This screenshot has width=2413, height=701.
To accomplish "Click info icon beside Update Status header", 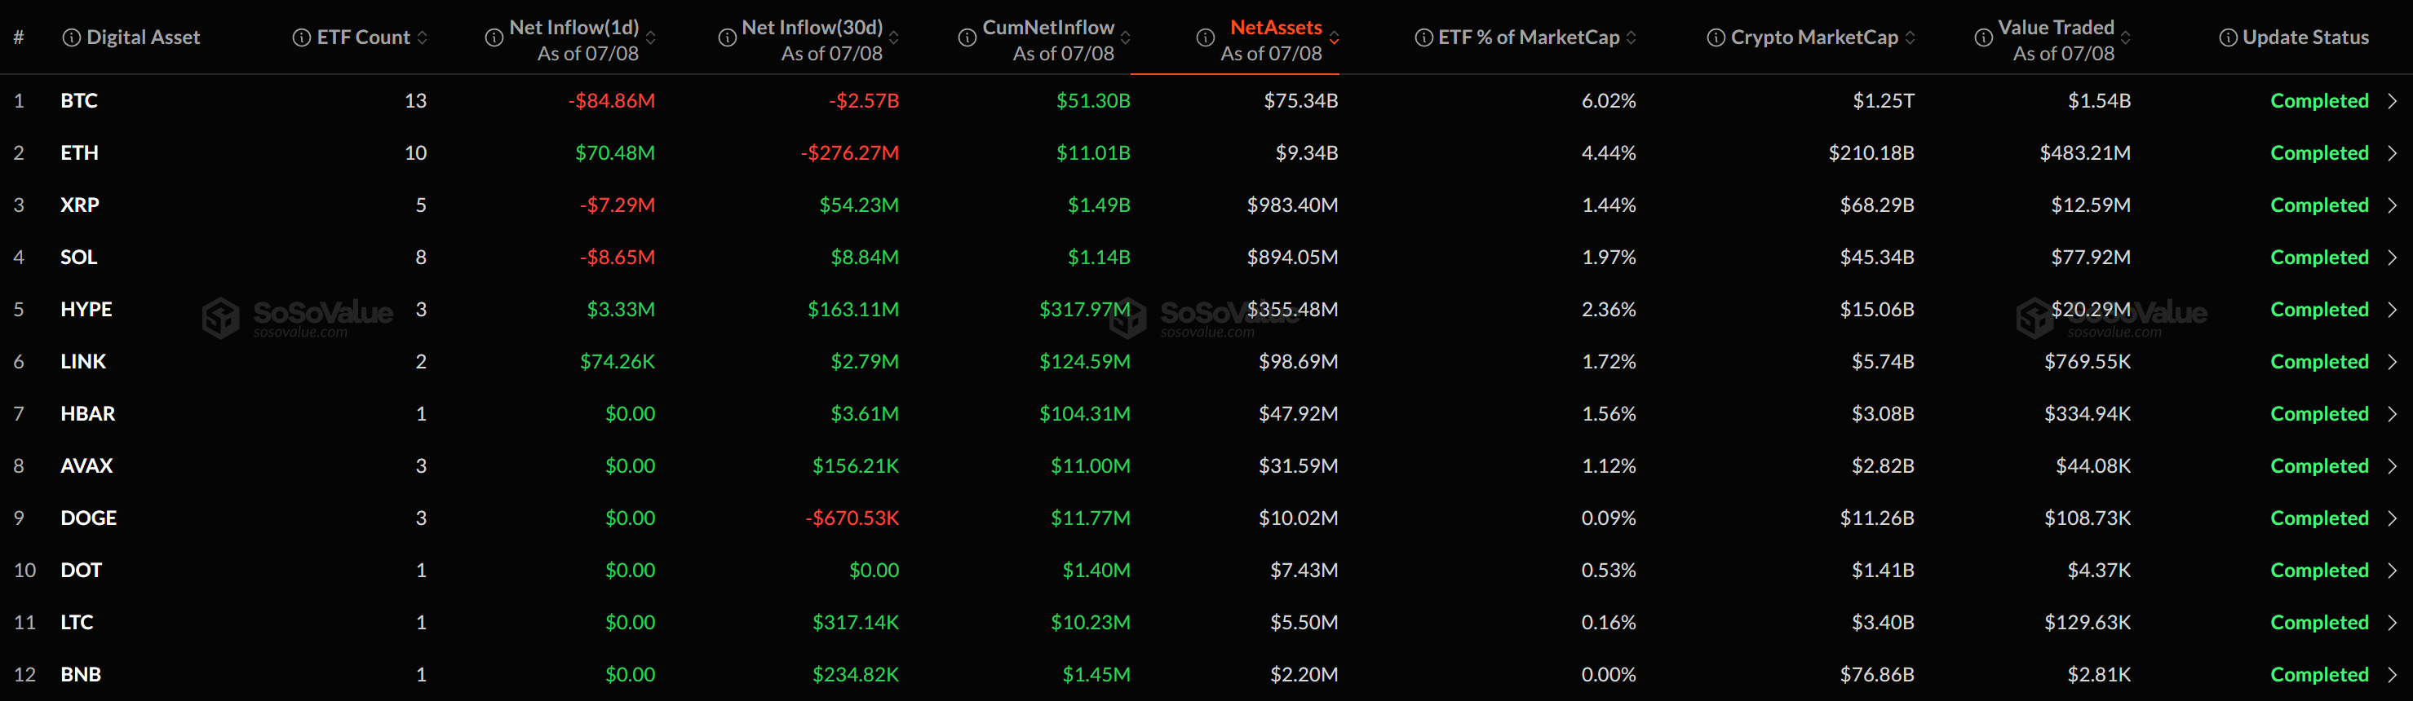I will pos(2229,37).
